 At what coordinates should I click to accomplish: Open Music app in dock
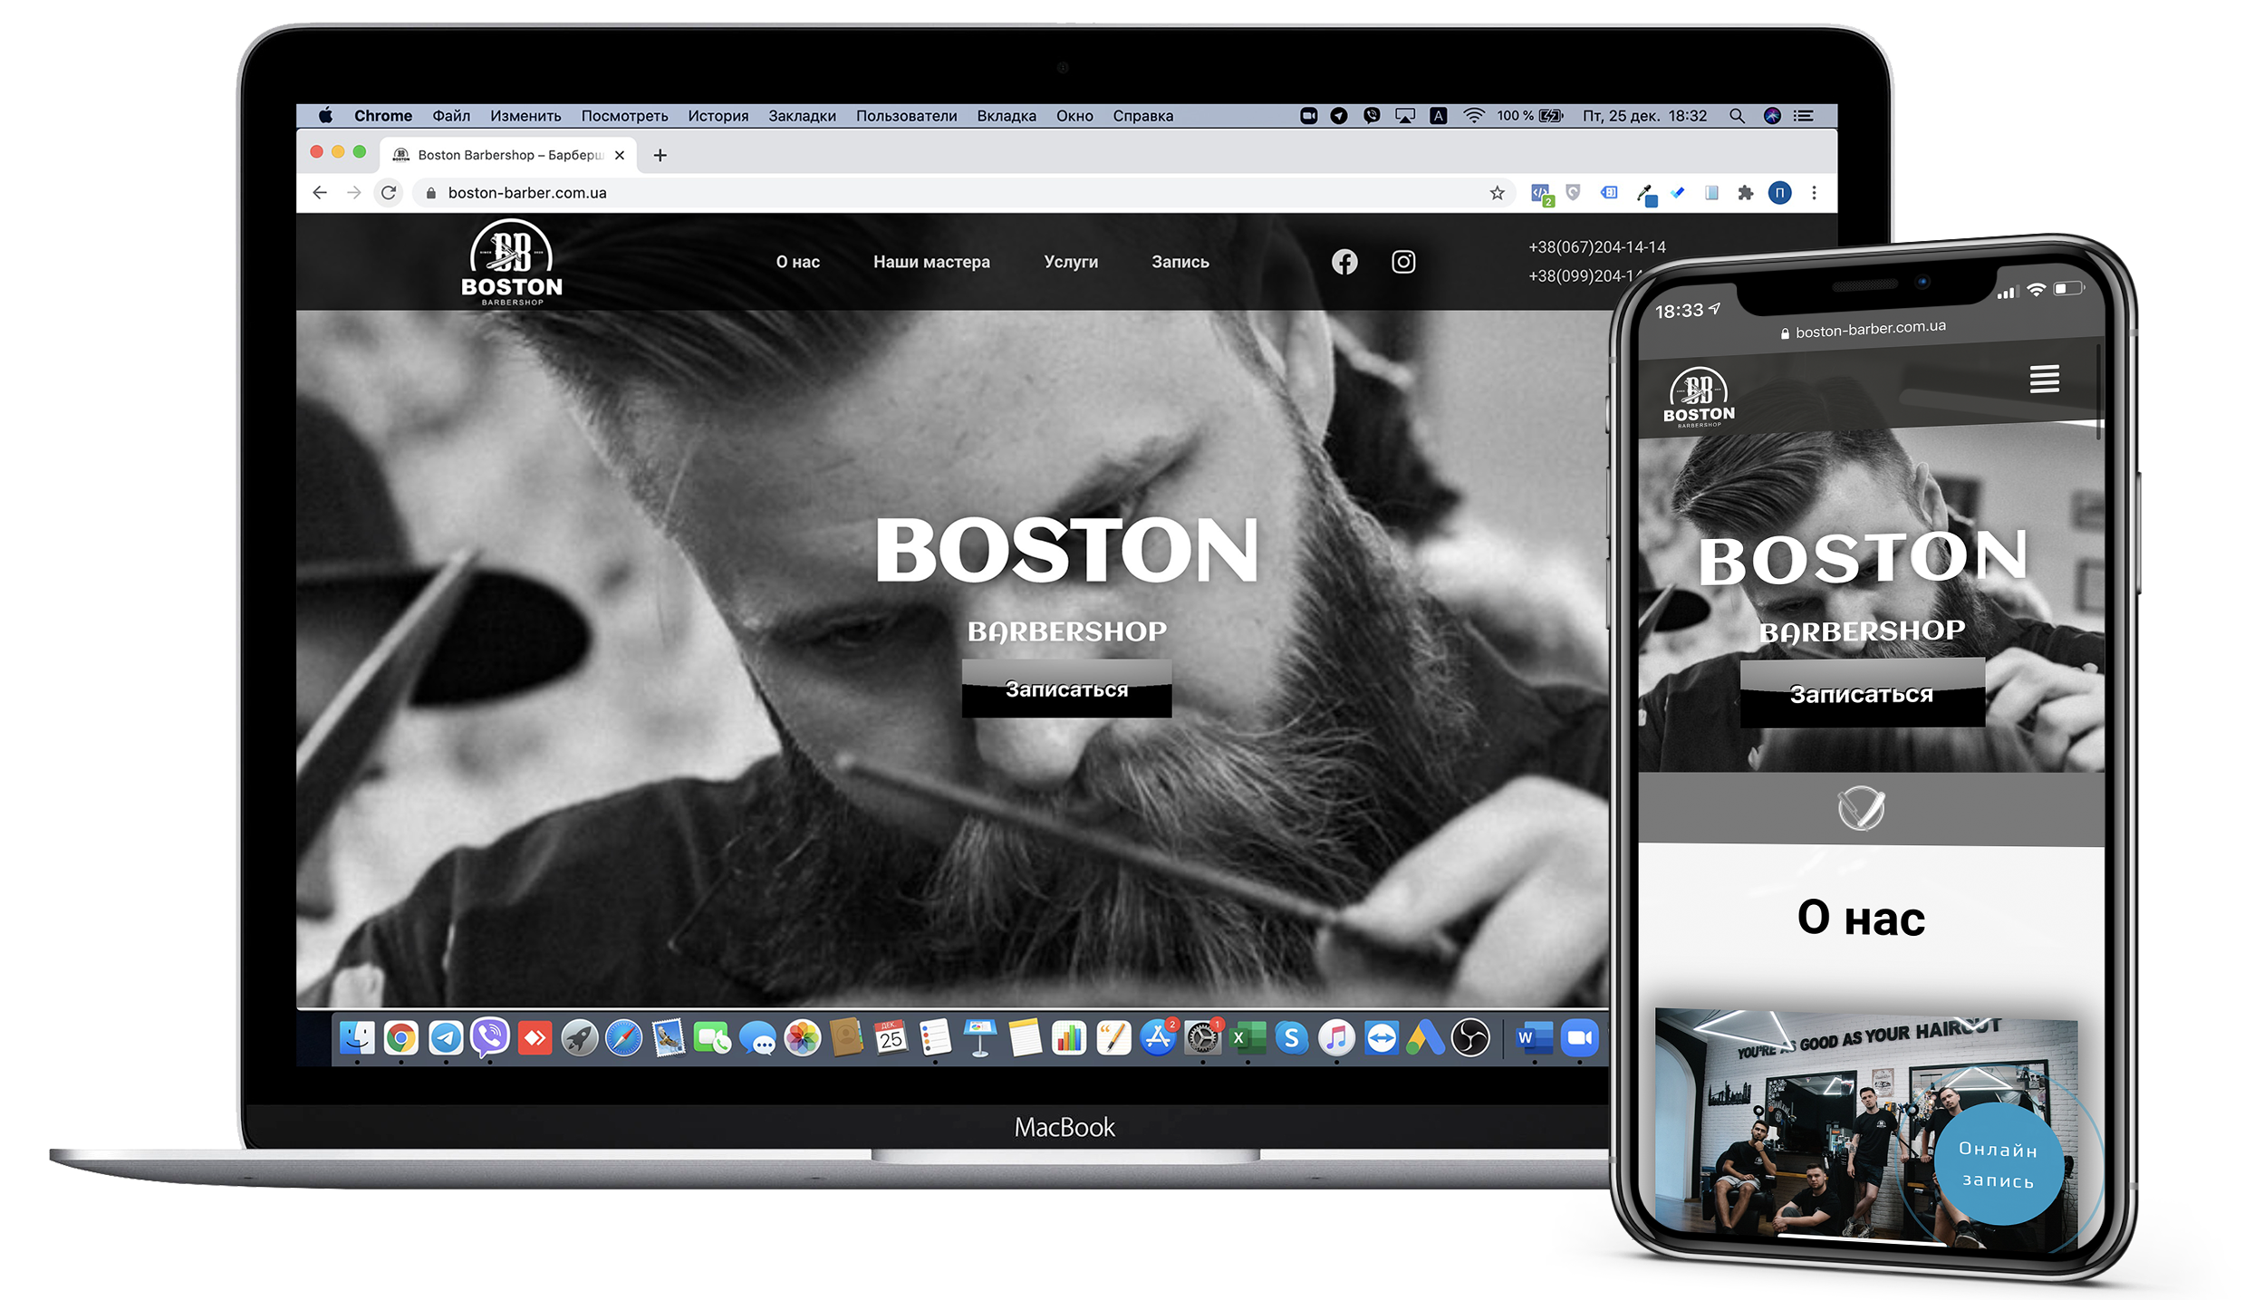(1336, 1038)
